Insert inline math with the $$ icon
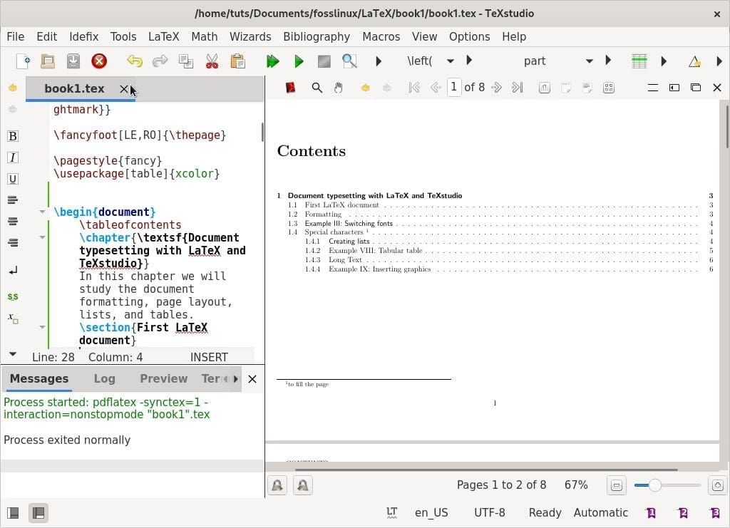The height and width of the screenshot is (528, 730). coord(13,296)
